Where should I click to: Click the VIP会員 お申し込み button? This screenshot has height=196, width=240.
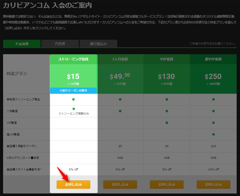pyautogui.click(x=167, y=185)
